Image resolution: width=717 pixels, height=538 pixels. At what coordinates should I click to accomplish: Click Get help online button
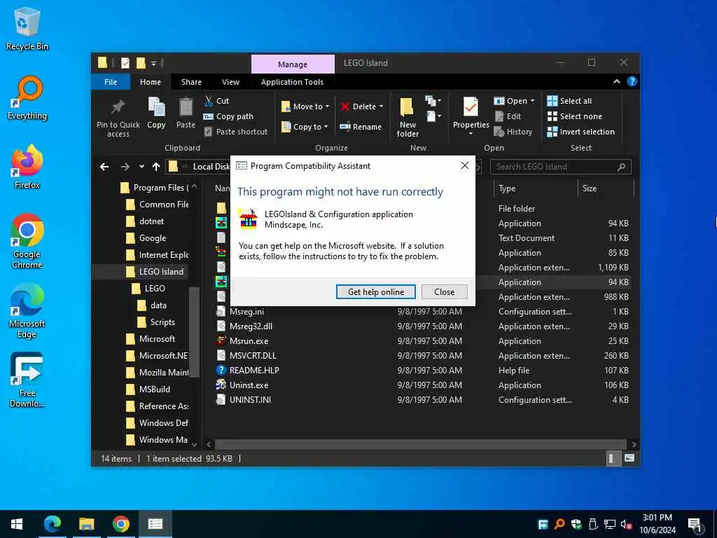376,292
